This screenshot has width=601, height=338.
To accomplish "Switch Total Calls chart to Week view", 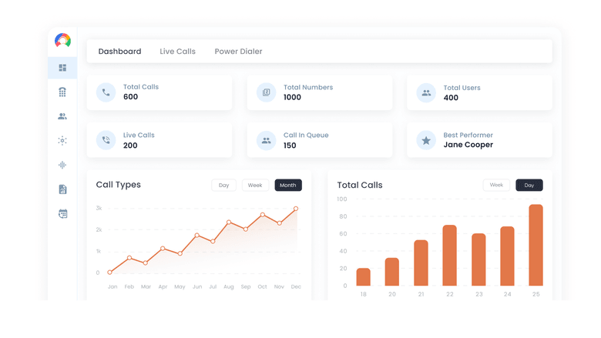I will pos(496,186).
